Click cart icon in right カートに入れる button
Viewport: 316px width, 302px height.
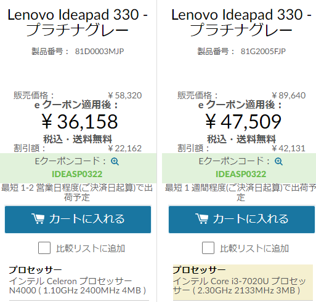[201, 218]
